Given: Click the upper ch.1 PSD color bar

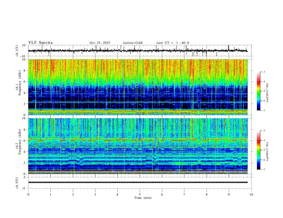Looking at the screenshot, I should [259, 91].
